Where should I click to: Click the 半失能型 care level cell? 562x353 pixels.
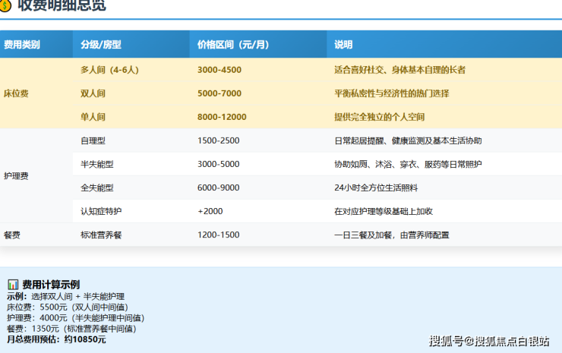(x=97, y=164)
